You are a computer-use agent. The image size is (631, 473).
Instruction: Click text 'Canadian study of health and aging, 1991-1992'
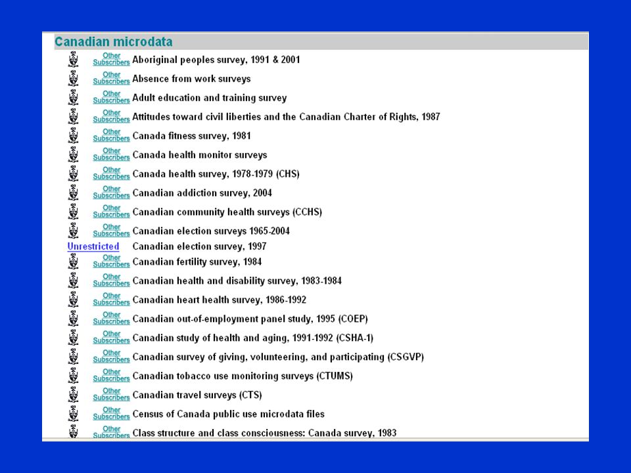tap(233, 338)
